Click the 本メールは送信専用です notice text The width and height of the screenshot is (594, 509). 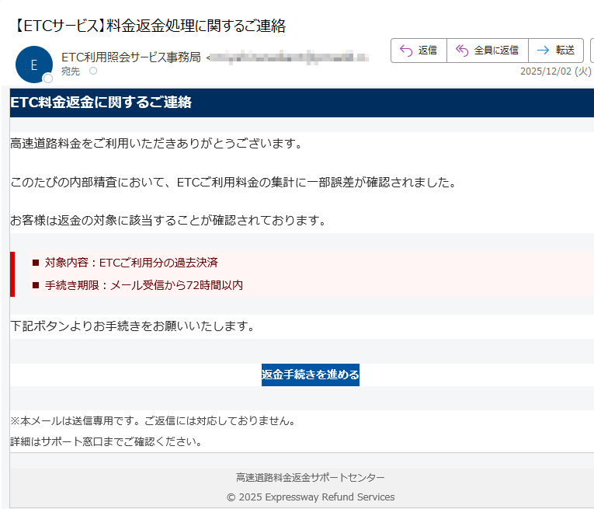point(152,421)
